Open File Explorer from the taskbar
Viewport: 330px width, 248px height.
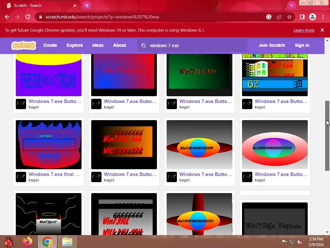[x=67, y=242]
